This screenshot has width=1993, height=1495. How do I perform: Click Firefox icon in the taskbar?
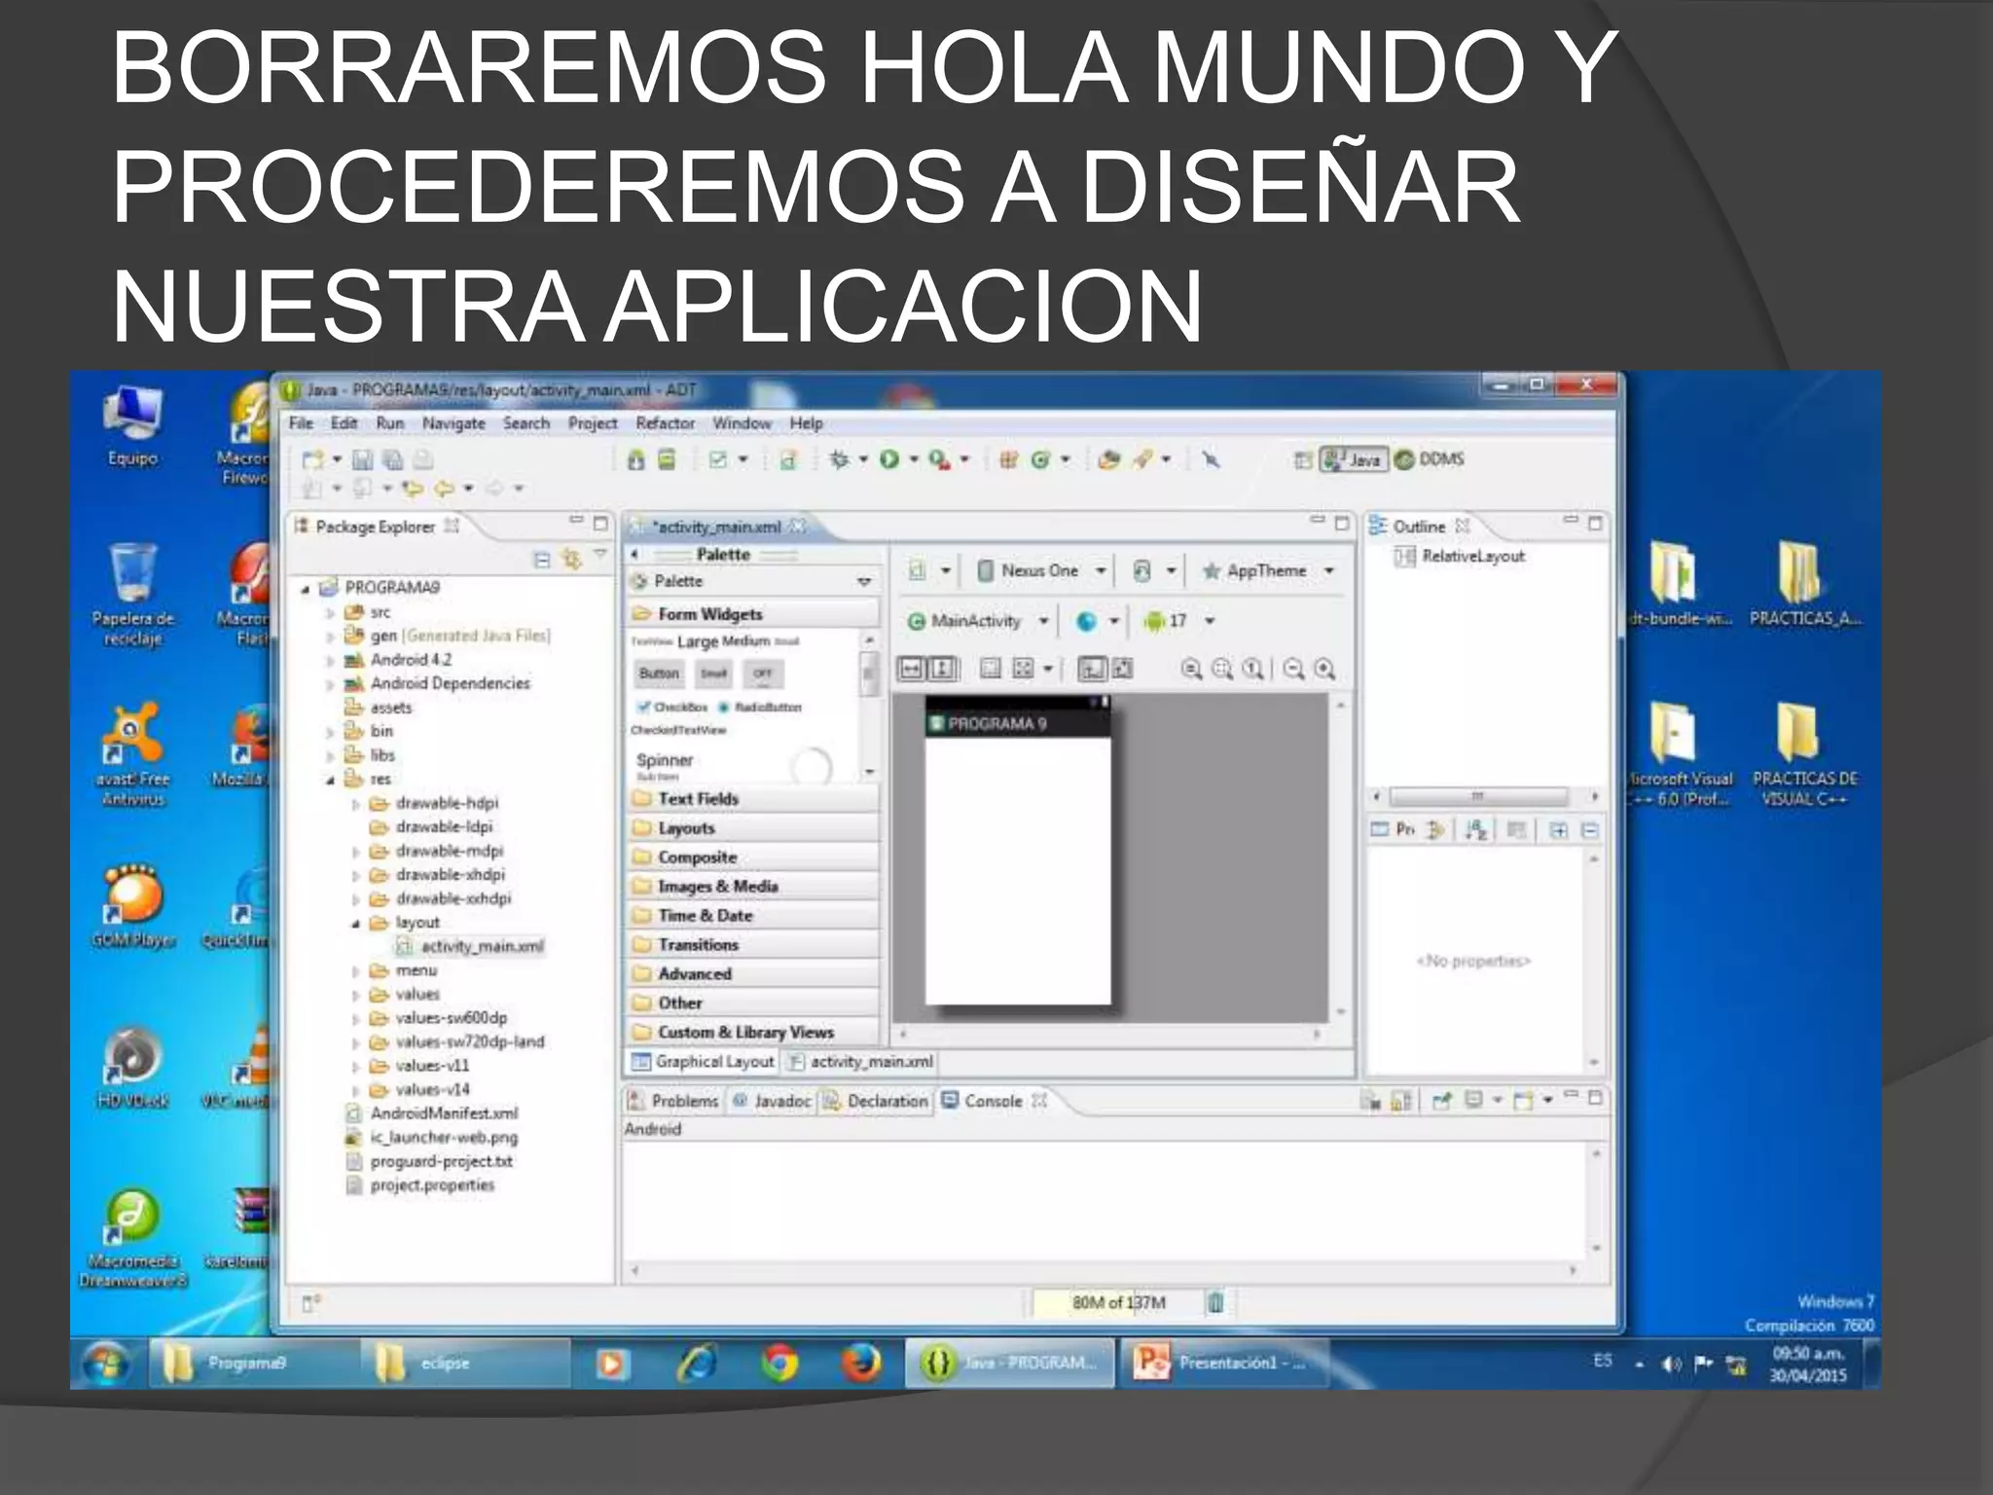tap(861, 1363)
